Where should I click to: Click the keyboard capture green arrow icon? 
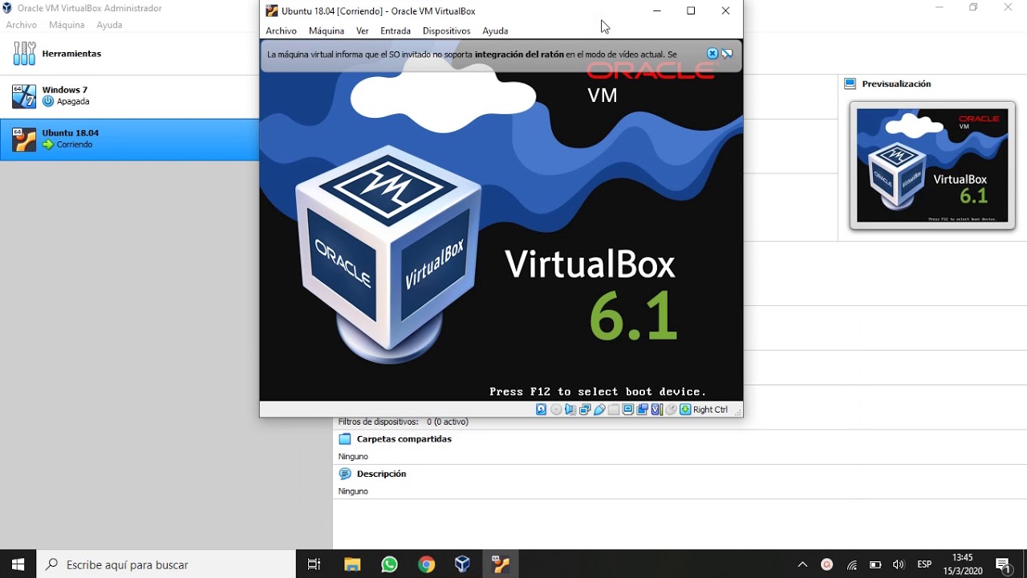685,409
